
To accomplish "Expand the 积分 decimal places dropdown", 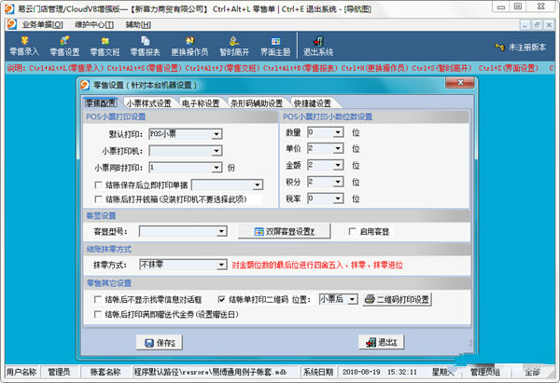I will coord(338,182).
